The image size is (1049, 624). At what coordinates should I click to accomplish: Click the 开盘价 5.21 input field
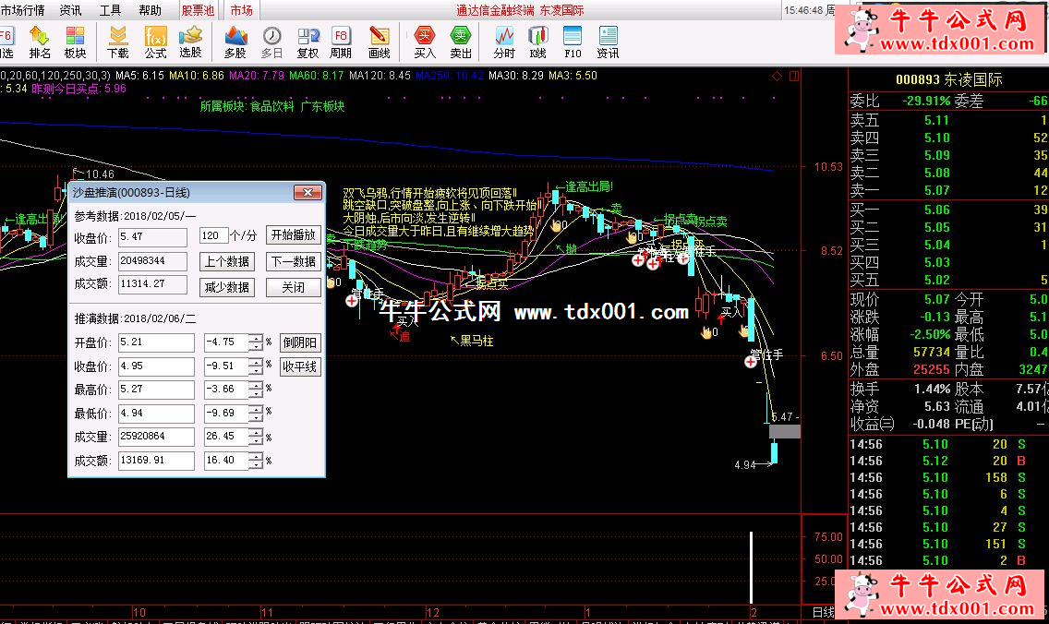(x=157, y=342)
